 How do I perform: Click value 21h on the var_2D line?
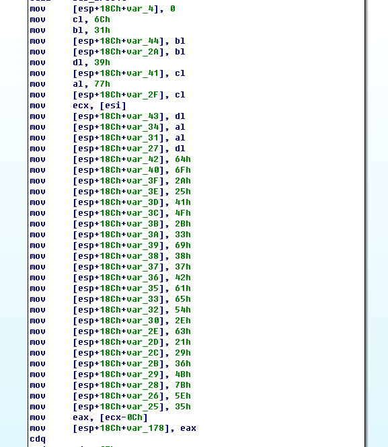pos(183,342)
